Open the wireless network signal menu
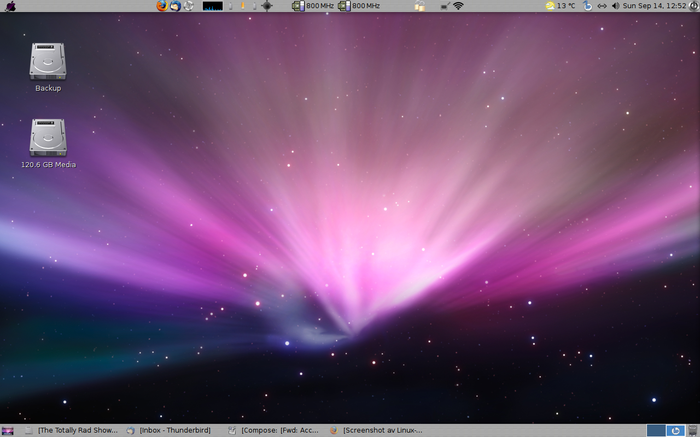Viewport: 700px width, 437px height. point(458,6)
